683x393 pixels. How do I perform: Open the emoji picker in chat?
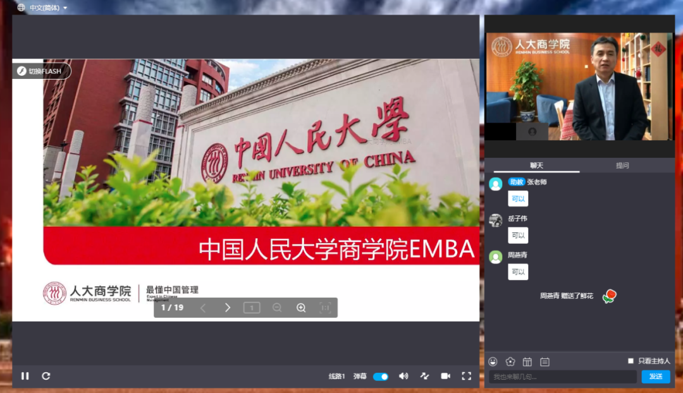point(493,361)
